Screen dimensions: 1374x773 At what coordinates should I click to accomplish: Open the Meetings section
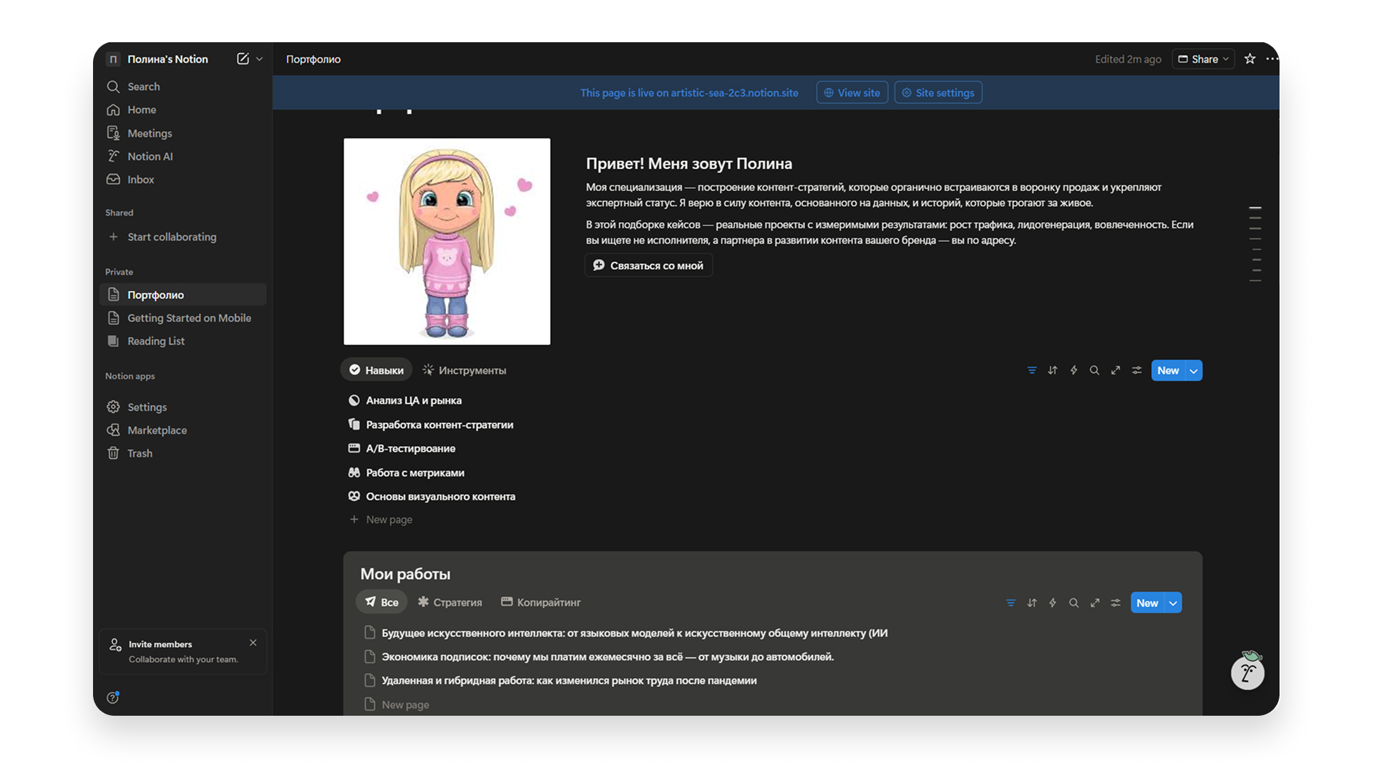point(150,133)
